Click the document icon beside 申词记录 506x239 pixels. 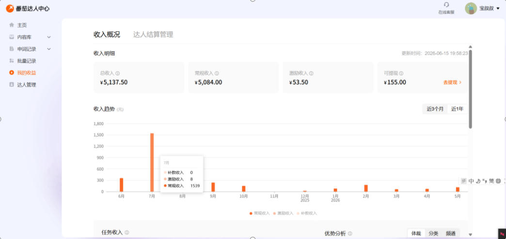click(x=12, y=49)
